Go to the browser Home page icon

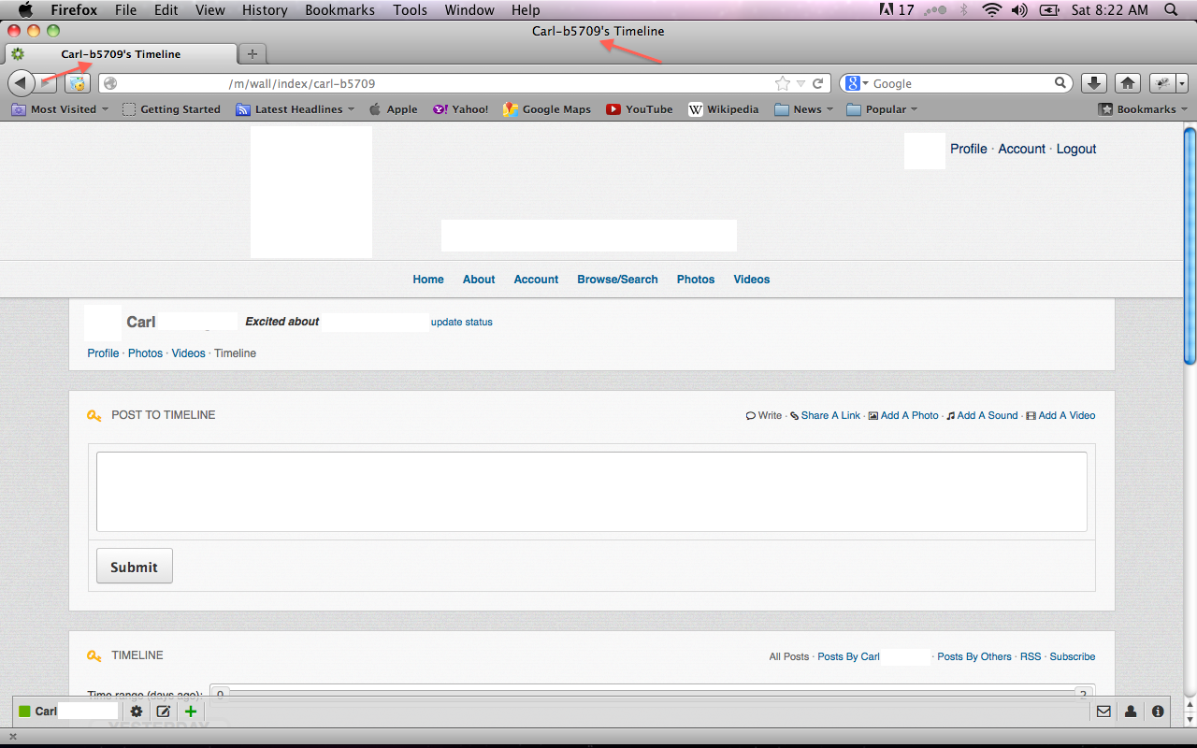click(x=1128, y=83)
